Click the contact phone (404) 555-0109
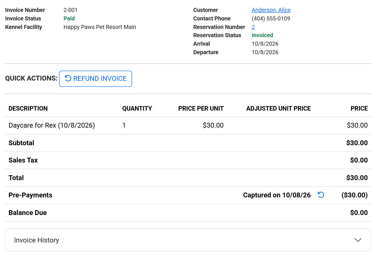Image resolution: width=376 pixels, height=268 pixels. pyautogui.click(x=271, y=18)
